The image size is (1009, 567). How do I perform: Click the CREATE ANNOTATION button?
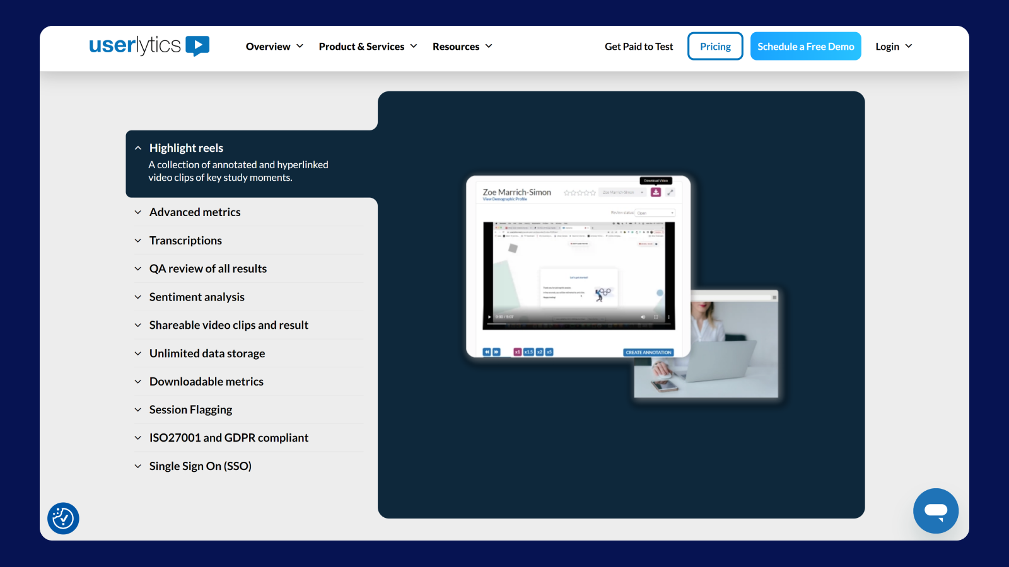(648, 353)
